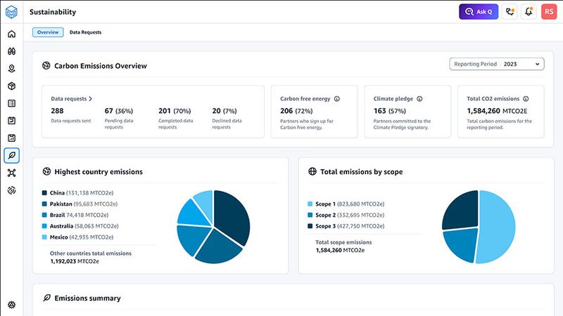Click the dark navy China slice of country pie
The width and height of the screenshot is (563, 316).
(232, 217)
